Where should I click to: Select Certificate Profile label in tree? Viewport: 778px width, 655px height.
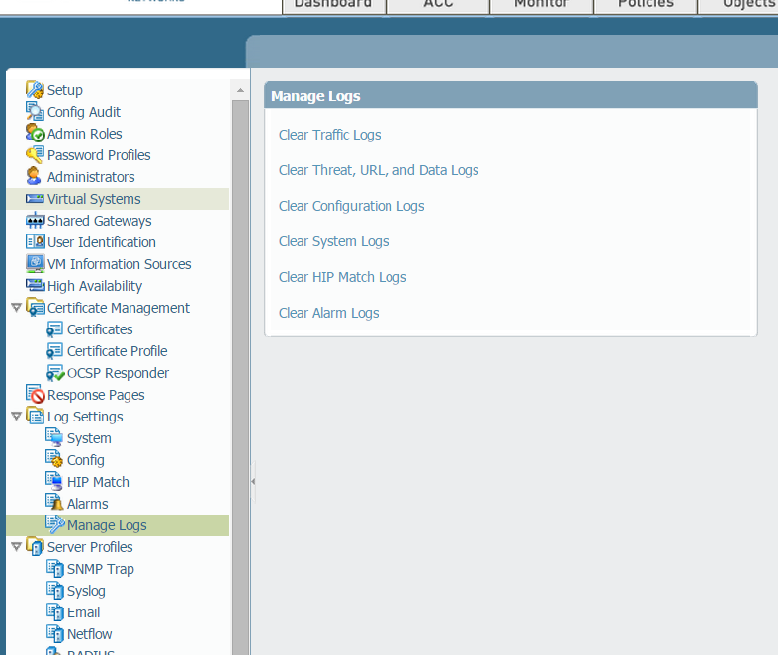117,351
